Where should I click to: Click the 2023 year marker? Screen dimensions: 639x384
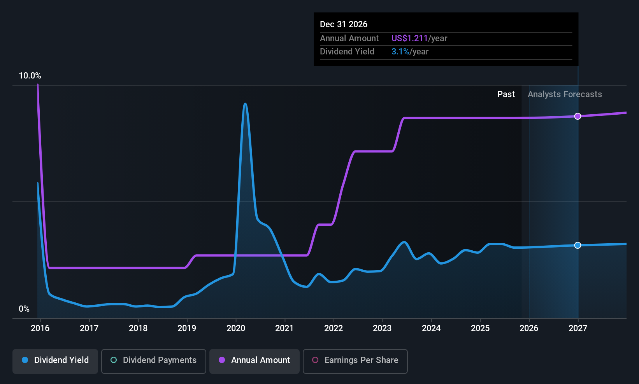tap(382, 328)
